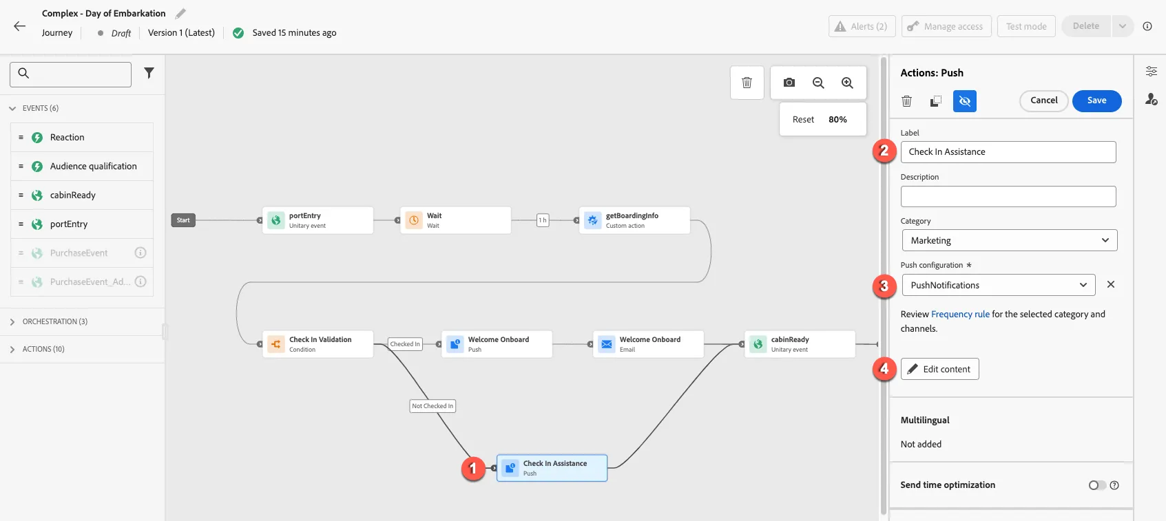Image resolution: width=1166 pixels, height=521 pixels.
Task: Open the journey info icon by Delete
Action: coord(1147,26)
